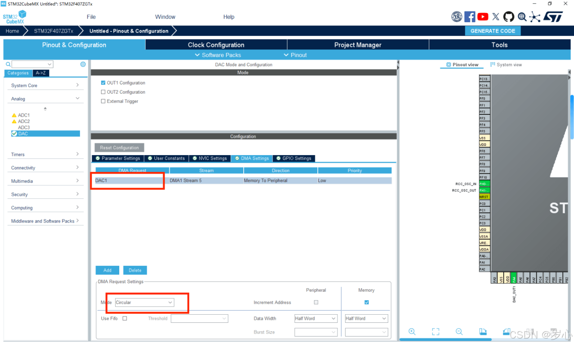
Task: Click the GENERATE CODE button
Action: click(x=493, y=31)
